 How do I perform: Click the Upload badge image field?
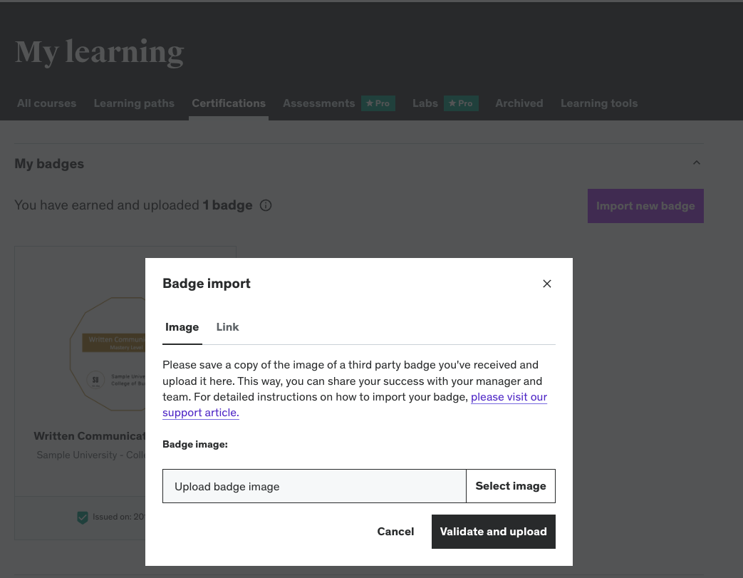click(314, 486)
